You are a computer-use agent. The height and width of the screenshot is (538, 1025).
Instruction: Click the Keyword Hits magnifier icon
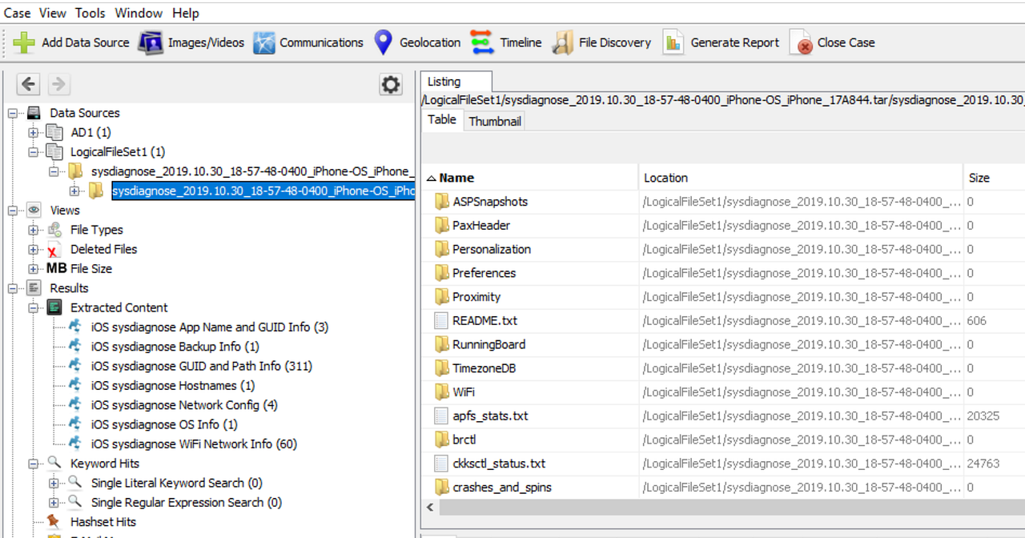tap(54, 463)
